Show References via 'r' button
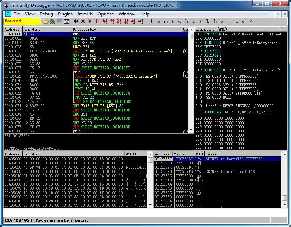The width and height of the screenshot is (291, 227). click(229, 22)
